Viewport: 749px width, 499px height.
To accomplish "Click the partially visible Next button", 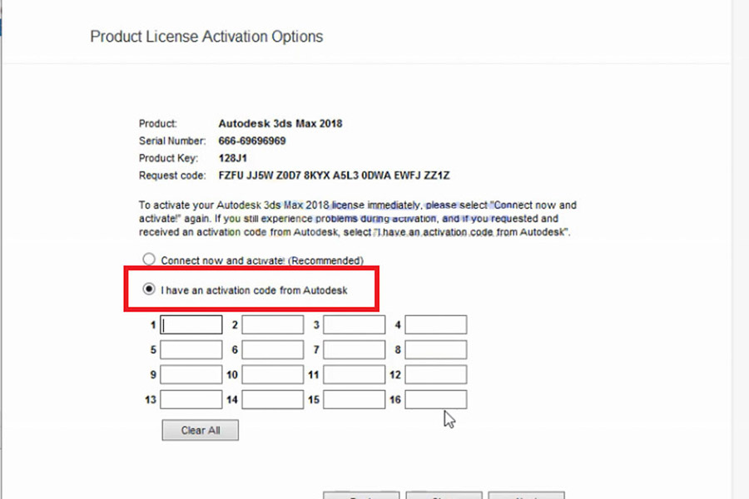I will [526, 495].
